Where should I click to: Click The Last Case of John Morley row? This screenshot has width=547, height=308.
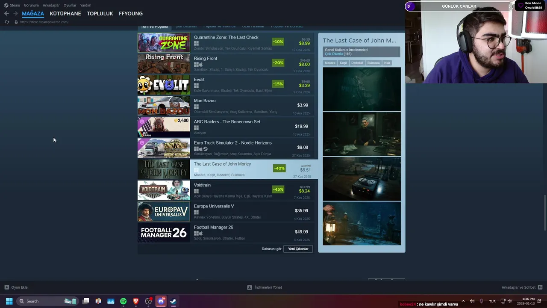228,169
